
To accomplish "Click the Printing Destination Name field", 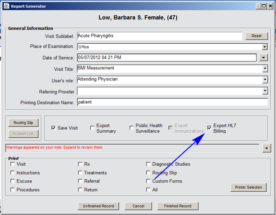I will coord(173,102).
